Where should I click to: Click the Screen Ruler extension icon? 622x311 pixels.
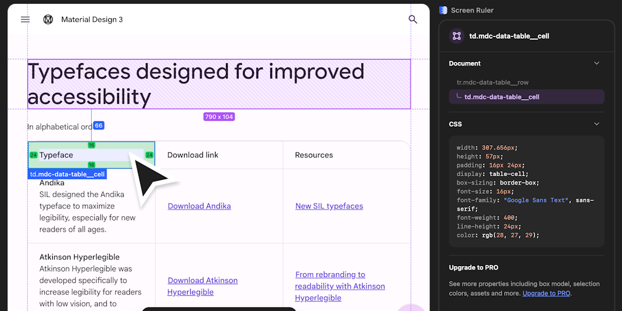pos(443,10)
